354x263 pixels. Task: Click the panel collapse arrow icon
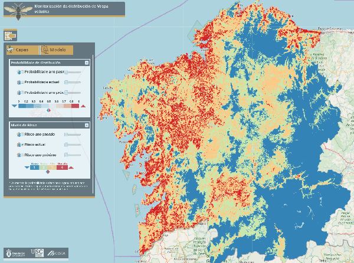[x=9, y=35]
